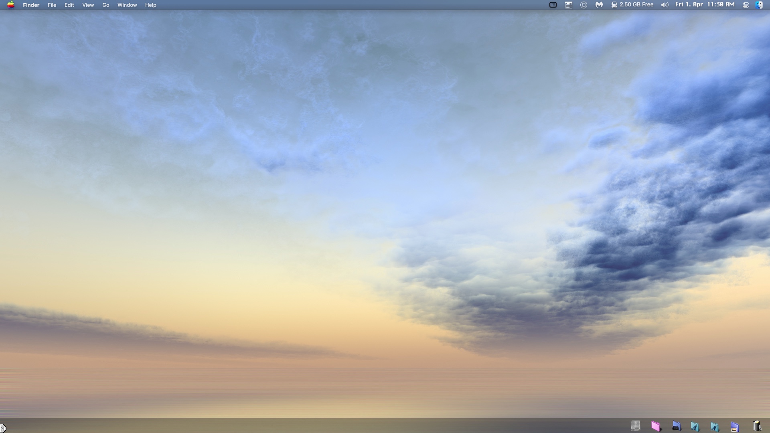The height and width of the screenshot is (433, 770).
Task: Open the Help menu
Action: 150,5
